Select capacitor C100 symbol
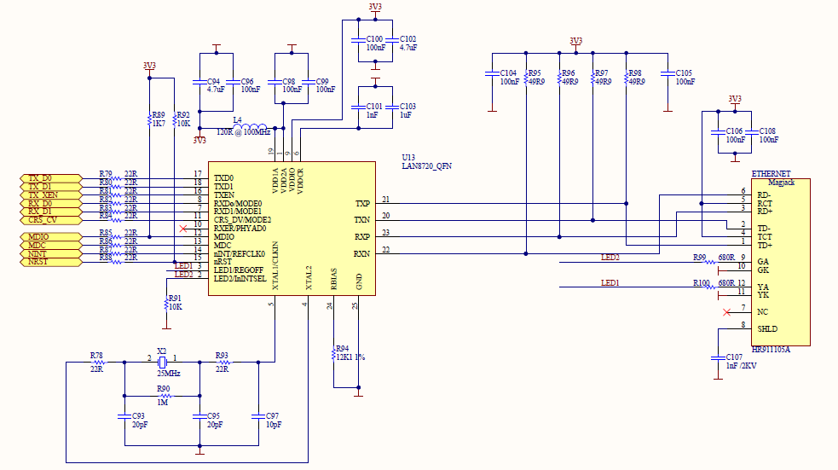 coord(359,41)
